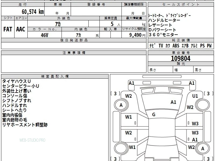This screenshot has width=215, height=161.
Task: Select the note リヤホースメント調整跡
Action: [25, 125]
